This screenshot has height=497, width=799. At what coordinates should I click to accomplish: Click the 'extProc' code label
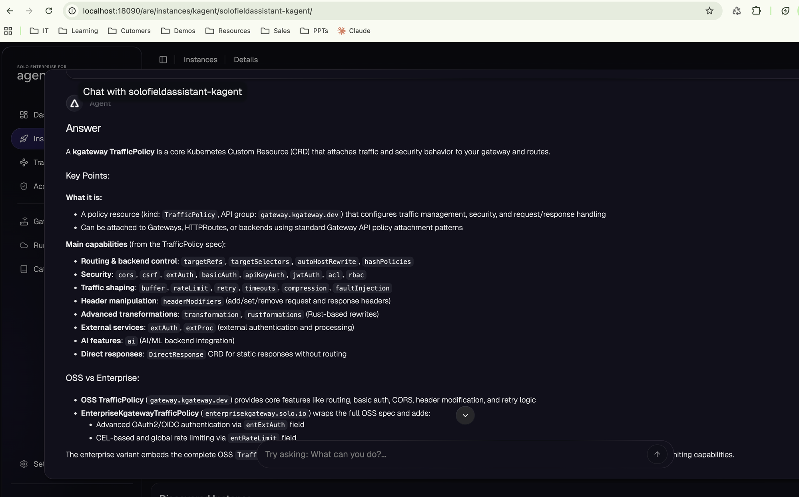coord(199,328)
